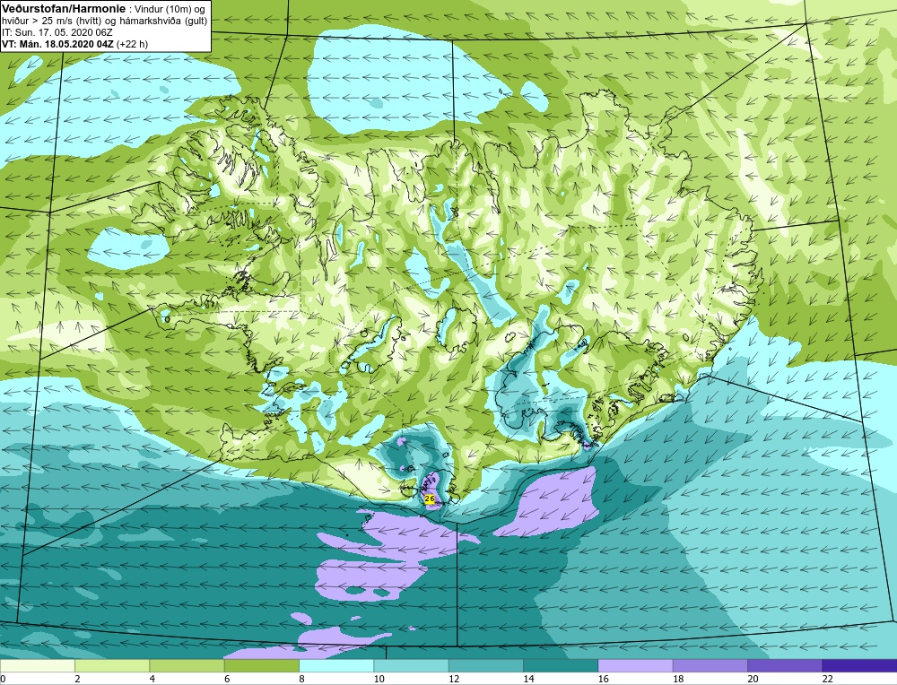The width and height of the screenshot is (897, 685).
Task: Click the legend label '22'
Action: [x=828, y=679]
